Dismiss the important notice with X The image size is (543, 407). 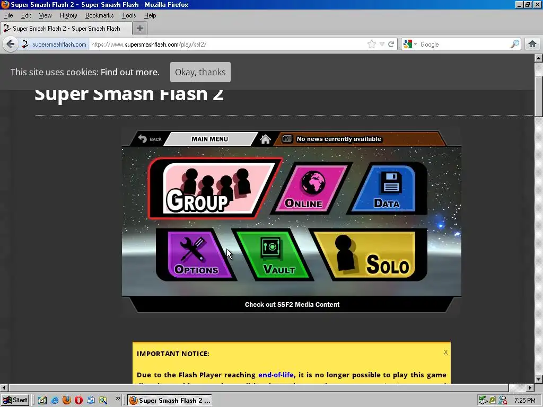(x=445, y=352)
